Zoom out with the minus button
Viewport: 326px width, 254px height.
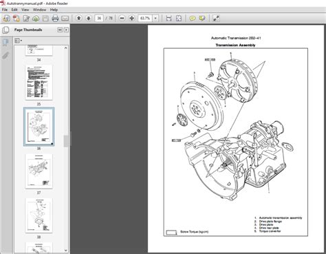pyautogui.click(x=122, y=18)
